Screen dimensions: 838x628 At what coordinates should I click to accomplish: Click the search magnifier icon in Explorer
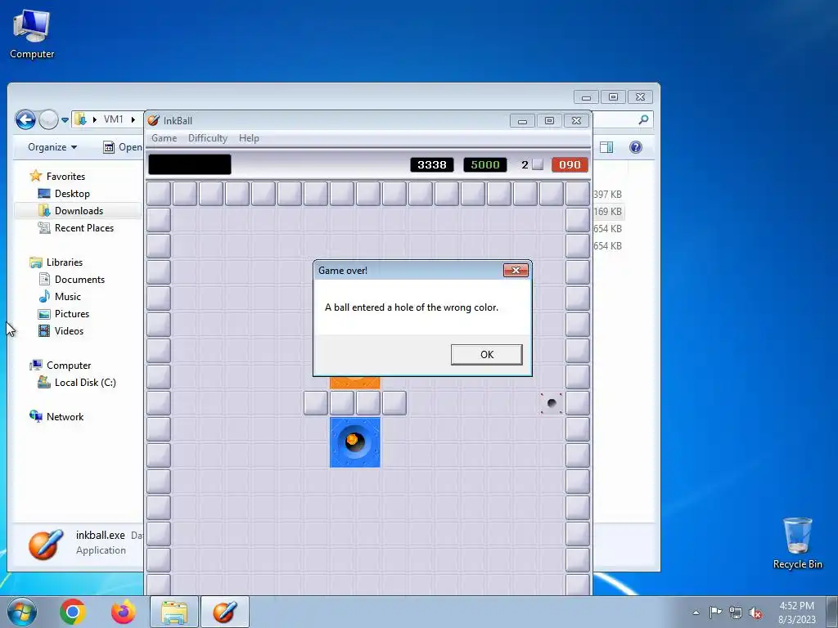point(643,119)
